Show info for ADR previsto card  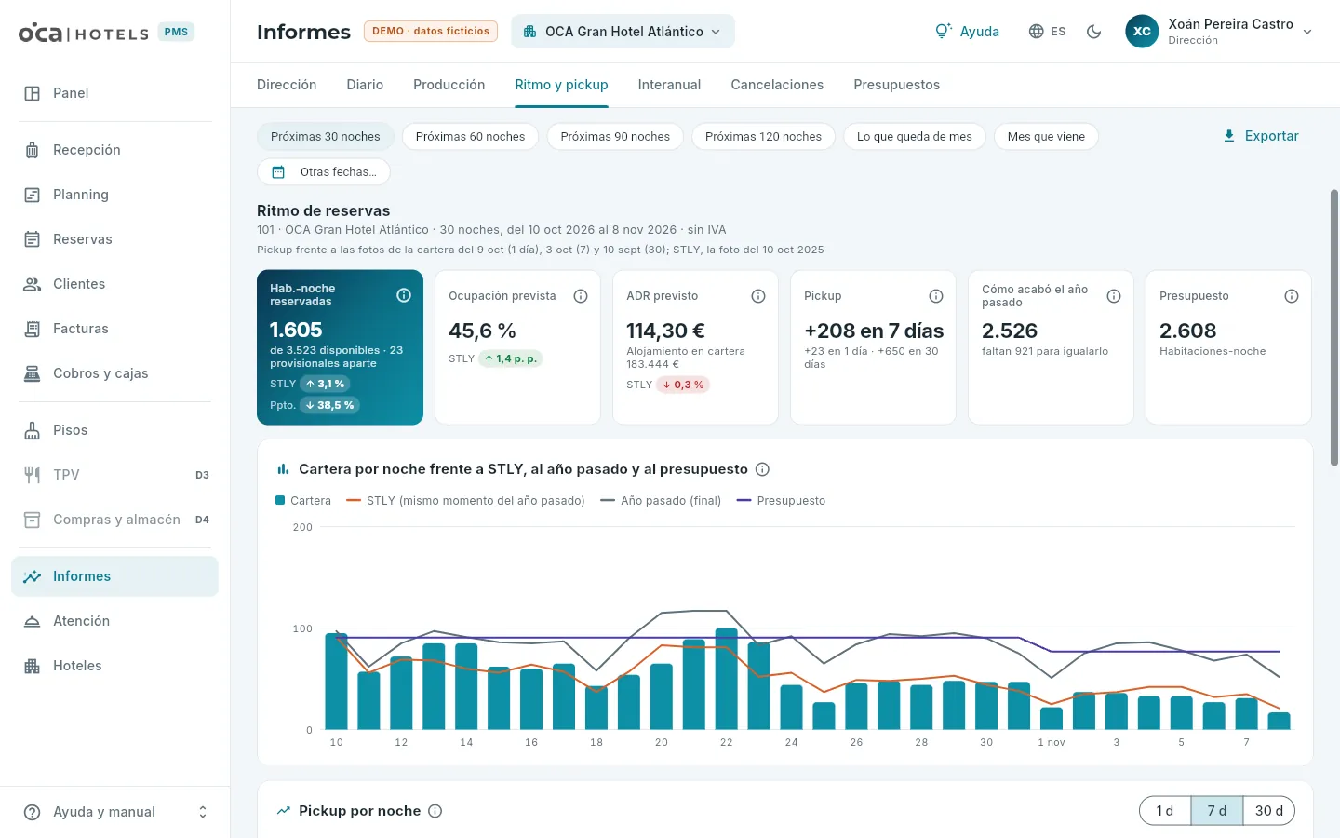pos(758,296)
